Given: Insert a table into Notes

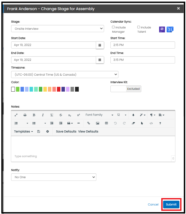Looking at the screenshot, I should pyautogui.click(x=106, y=123).
